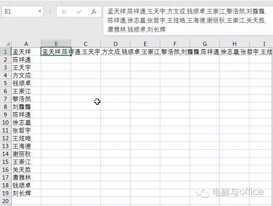Click the Cancel X formula icon
273x206 pixels.
(64, 12)
